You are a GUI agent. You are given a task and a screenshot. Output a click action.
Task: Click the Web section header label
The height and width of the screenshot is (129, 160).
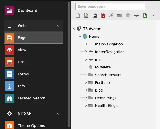pyautogui.click(x=22, y=26)
